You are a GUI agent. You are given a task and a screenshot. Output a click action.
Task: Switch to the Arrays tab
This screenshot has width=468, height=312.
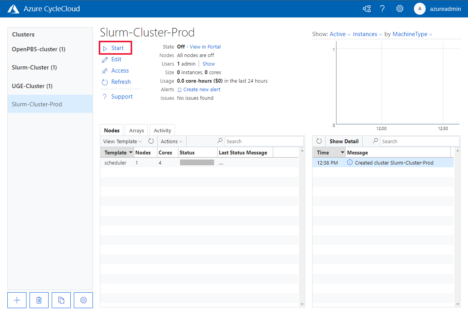coord(136,130)
